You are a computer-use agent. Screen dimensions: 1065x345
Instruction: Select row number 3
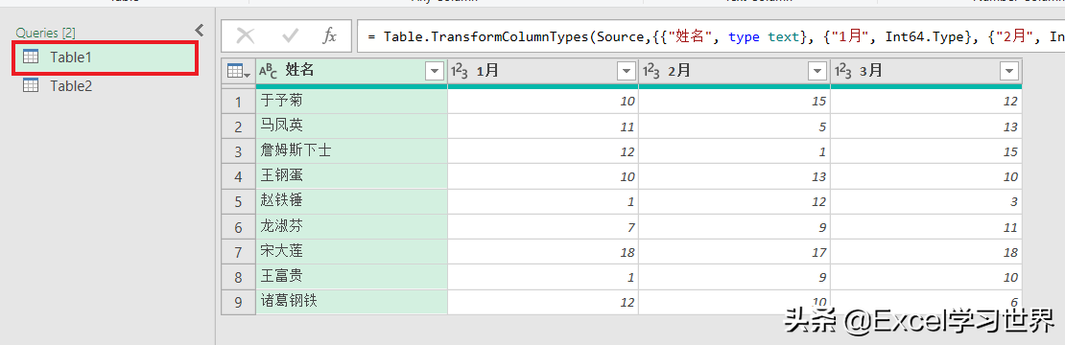tap(238, 151)
